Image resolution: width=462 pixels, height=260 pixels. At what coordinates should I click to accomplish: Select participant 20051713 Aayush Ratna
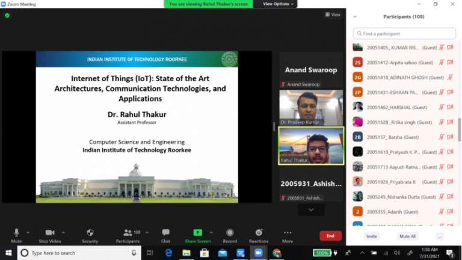pos(403,167)
